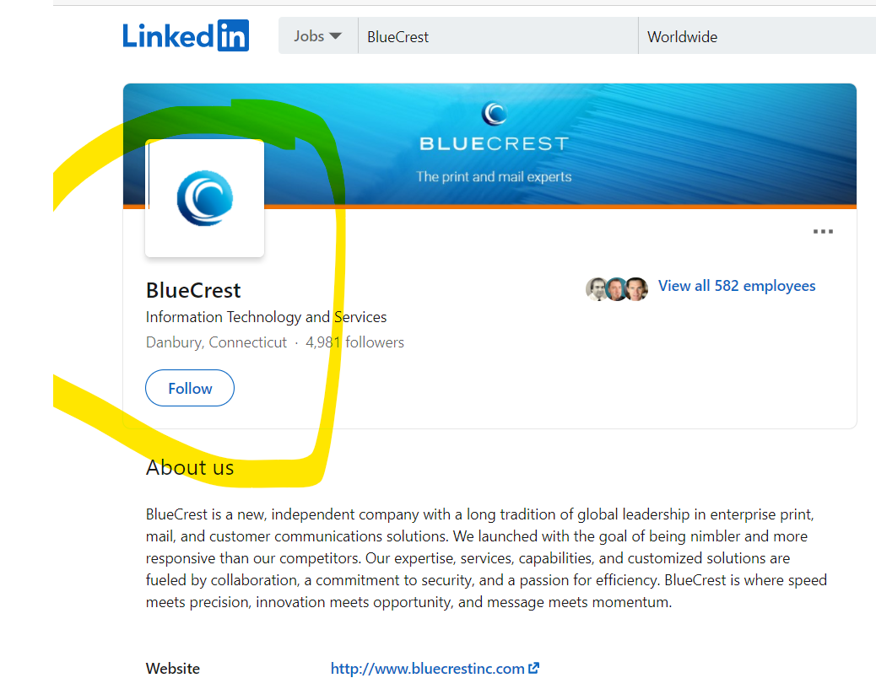
Task: Click the BlueCrest cover banner image
Action: pos(489,145)
